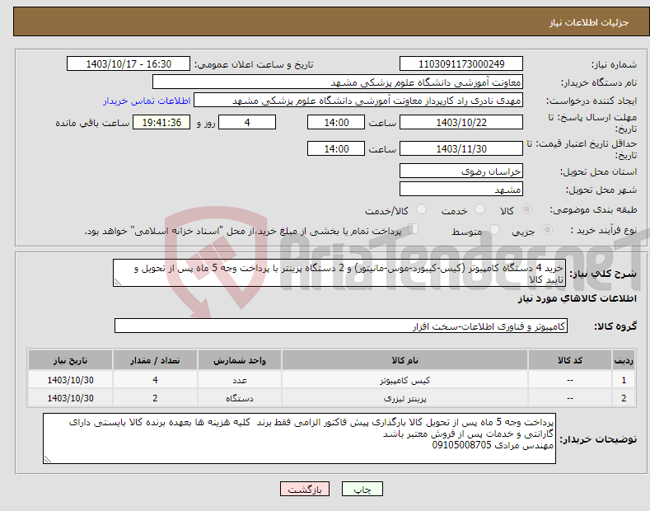Click the کد کالا column header
Screen dimensions: 650x511
pos(570,360)
